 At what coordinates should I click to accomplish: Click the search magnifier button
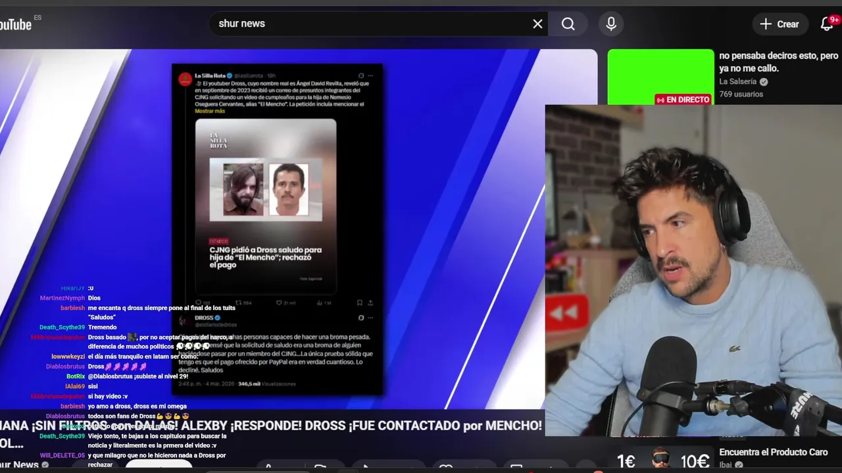pyautogui.click(x=568, y=24)
